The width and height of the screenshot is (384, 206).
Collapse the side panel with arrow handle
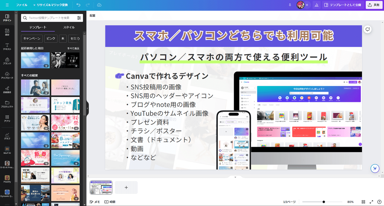pyautogui.click(x=87, y=108)
